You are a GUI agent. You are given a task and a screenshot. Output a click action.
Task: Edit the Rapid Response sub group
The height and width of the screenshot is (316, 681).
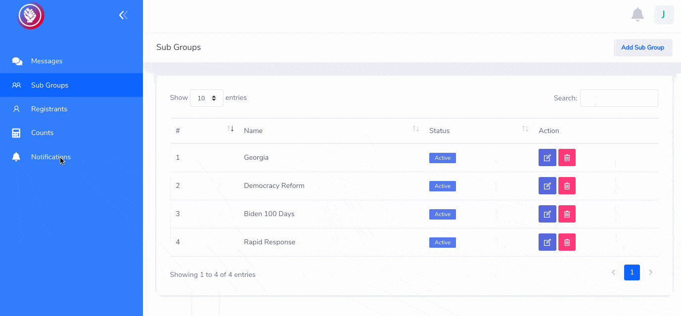(x=547, y=242)
